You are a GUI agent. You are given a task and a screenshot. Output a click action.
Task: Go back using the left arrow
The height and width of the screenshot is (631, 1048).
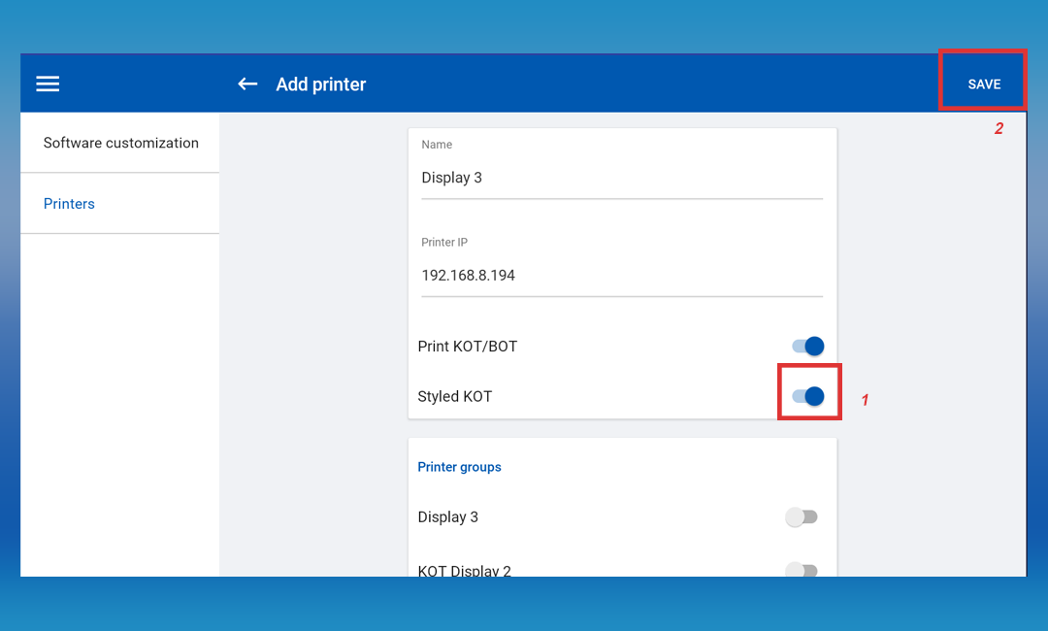(247, 84)
